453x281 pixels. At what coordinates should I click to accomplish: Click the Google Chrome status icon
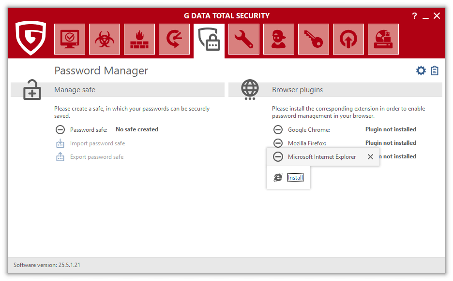click(278, 130)
